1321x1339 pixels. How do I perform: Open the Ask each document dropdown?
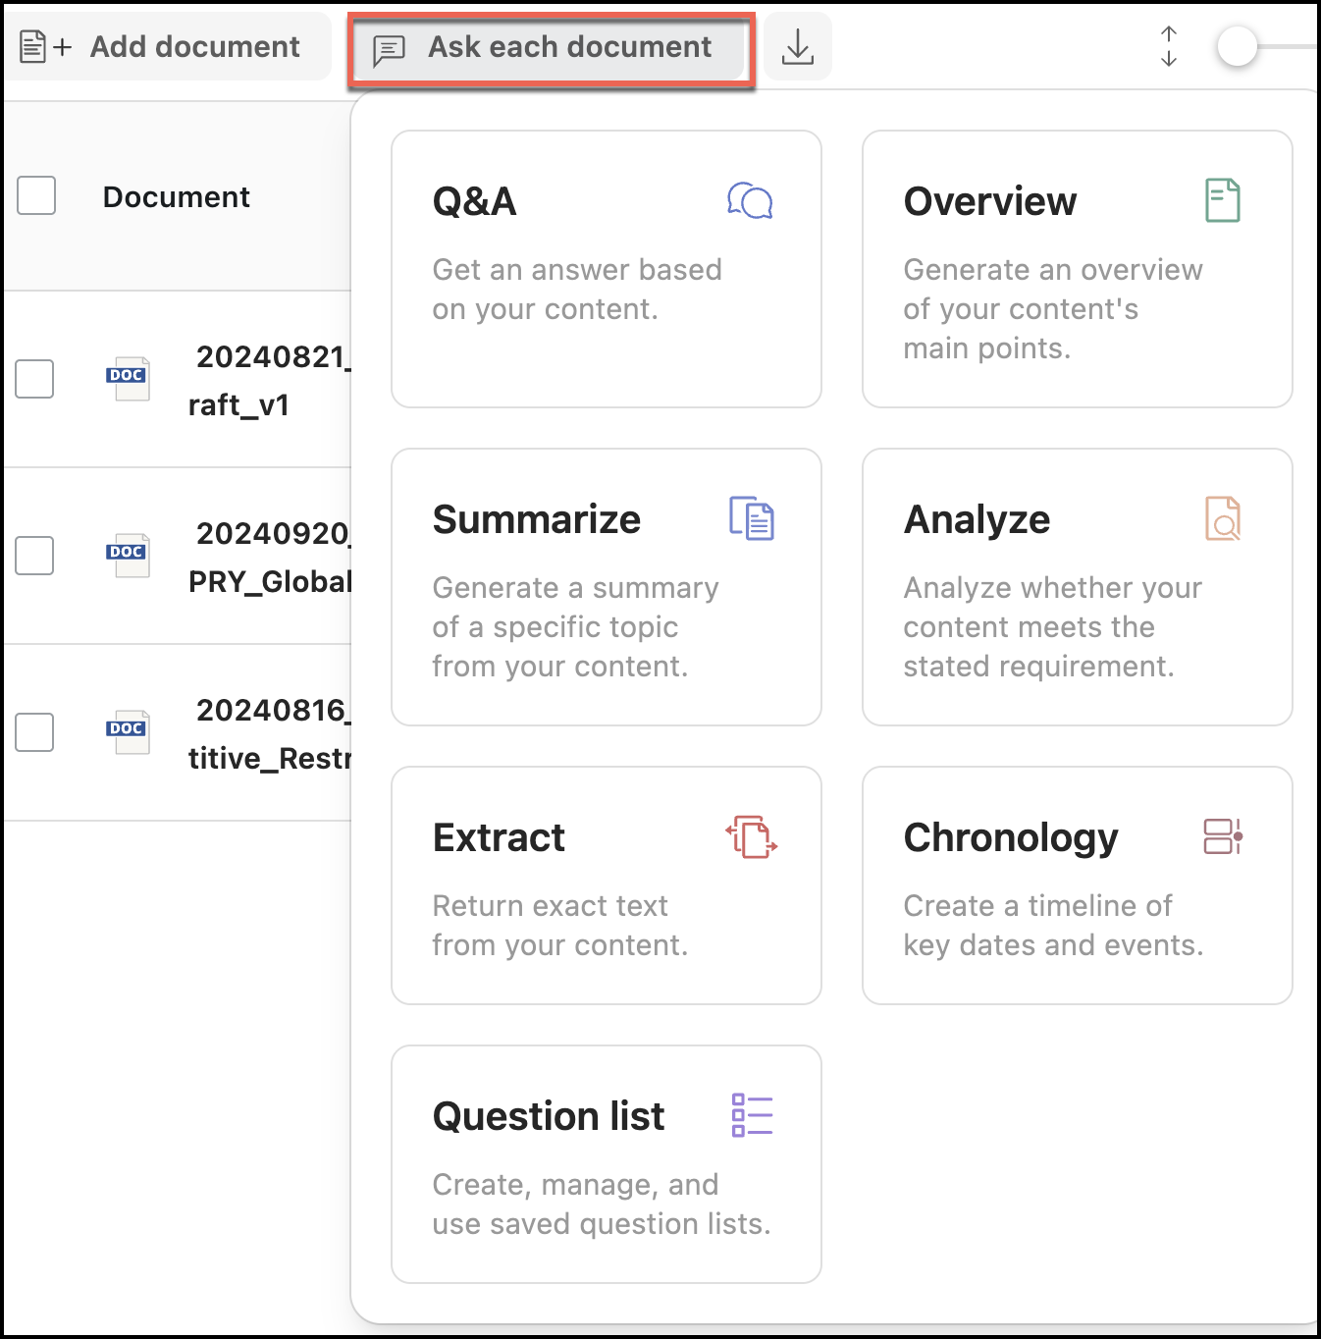coord(552,47)
